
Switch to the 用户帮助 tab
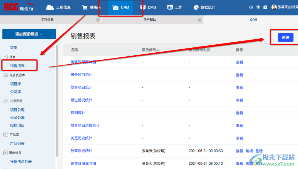click(149, 20)
